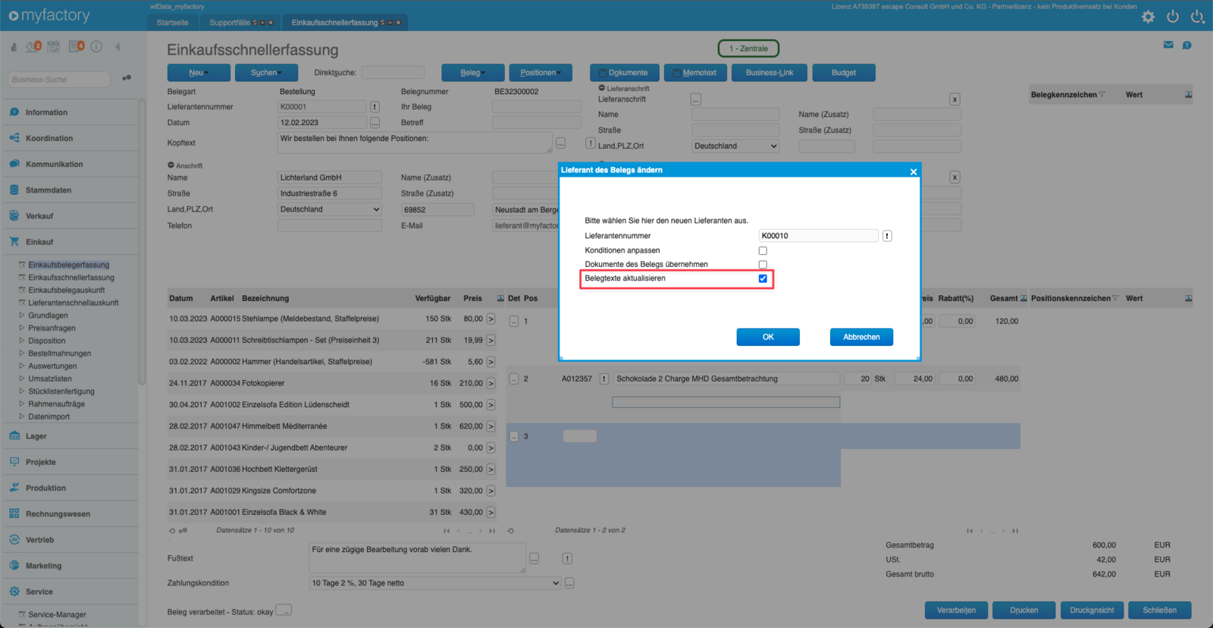Click the circled info icon in left toolbar
Image resolution: width=1213 pixels, height=628 pixels.
(x=96, y=46)
